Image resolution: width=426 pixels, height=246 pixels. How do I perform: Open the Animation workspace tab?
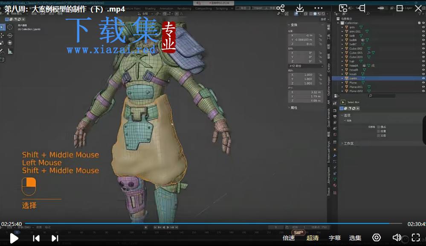click(166, 9)
